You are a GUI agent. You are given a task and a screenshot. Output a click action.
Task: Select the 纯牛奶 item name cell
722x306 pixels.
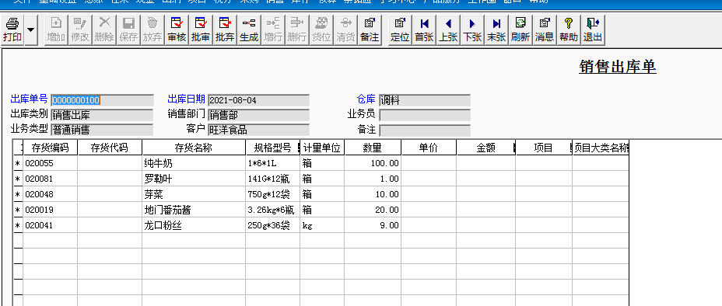[194, 163]
